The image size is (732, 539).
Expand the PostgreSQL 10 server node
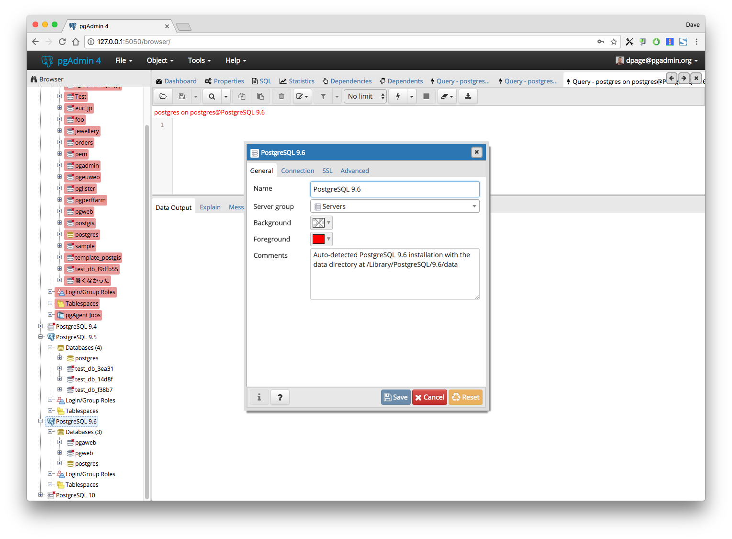[x=41, y=495]
